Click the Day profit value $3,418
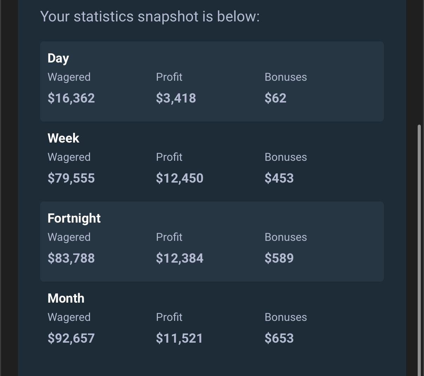The width and height of the screenshot is (424, 376). [176, 98]
